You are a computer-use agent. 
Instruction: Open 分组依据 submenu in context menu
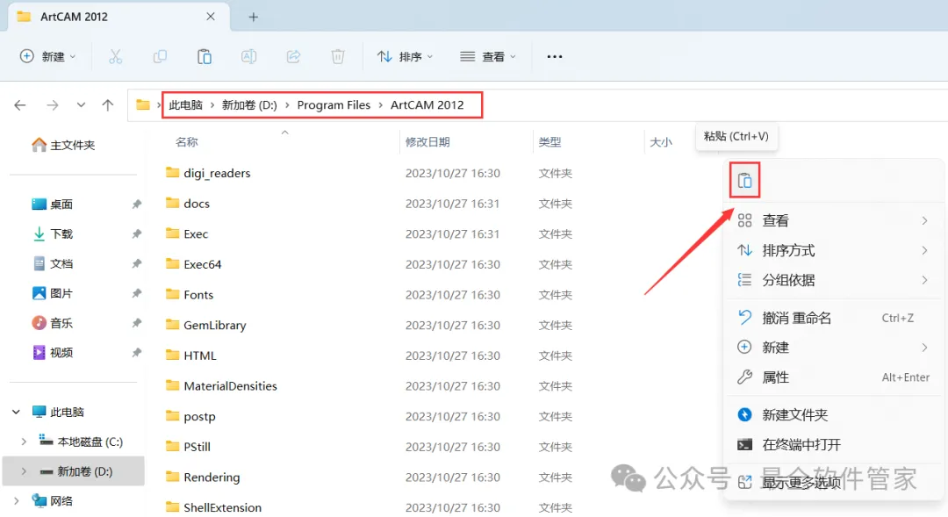click(832, 280)
